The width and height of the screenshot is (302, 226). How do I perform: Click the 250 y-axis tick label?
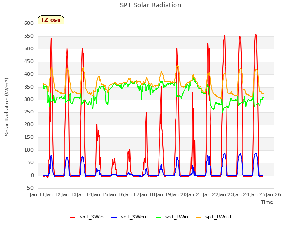click(x=29, y=112)
